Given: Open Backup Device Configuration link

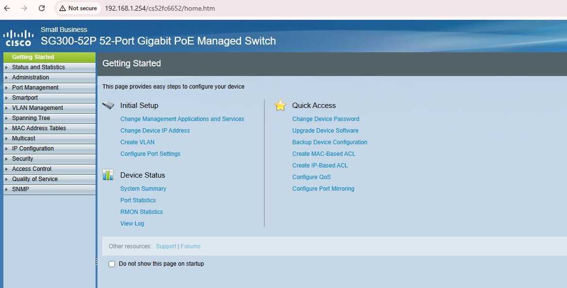Looking at the screenshot, I should point(330,142).
